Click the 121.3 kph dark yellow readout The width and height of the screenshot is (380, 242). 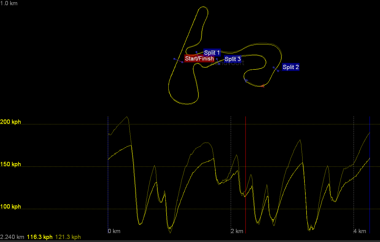[x=68, y=237]
